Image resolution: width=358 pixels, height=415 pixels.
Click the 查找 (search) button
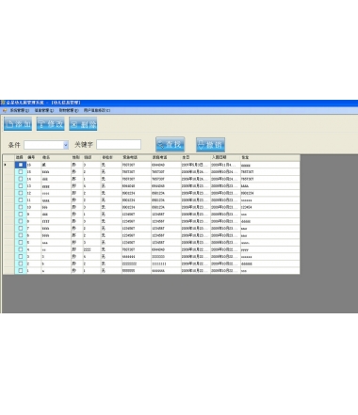170,144
